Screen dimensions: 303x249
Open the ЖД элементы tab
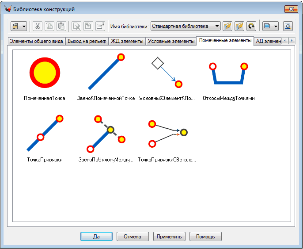click(x=127, y=41)
